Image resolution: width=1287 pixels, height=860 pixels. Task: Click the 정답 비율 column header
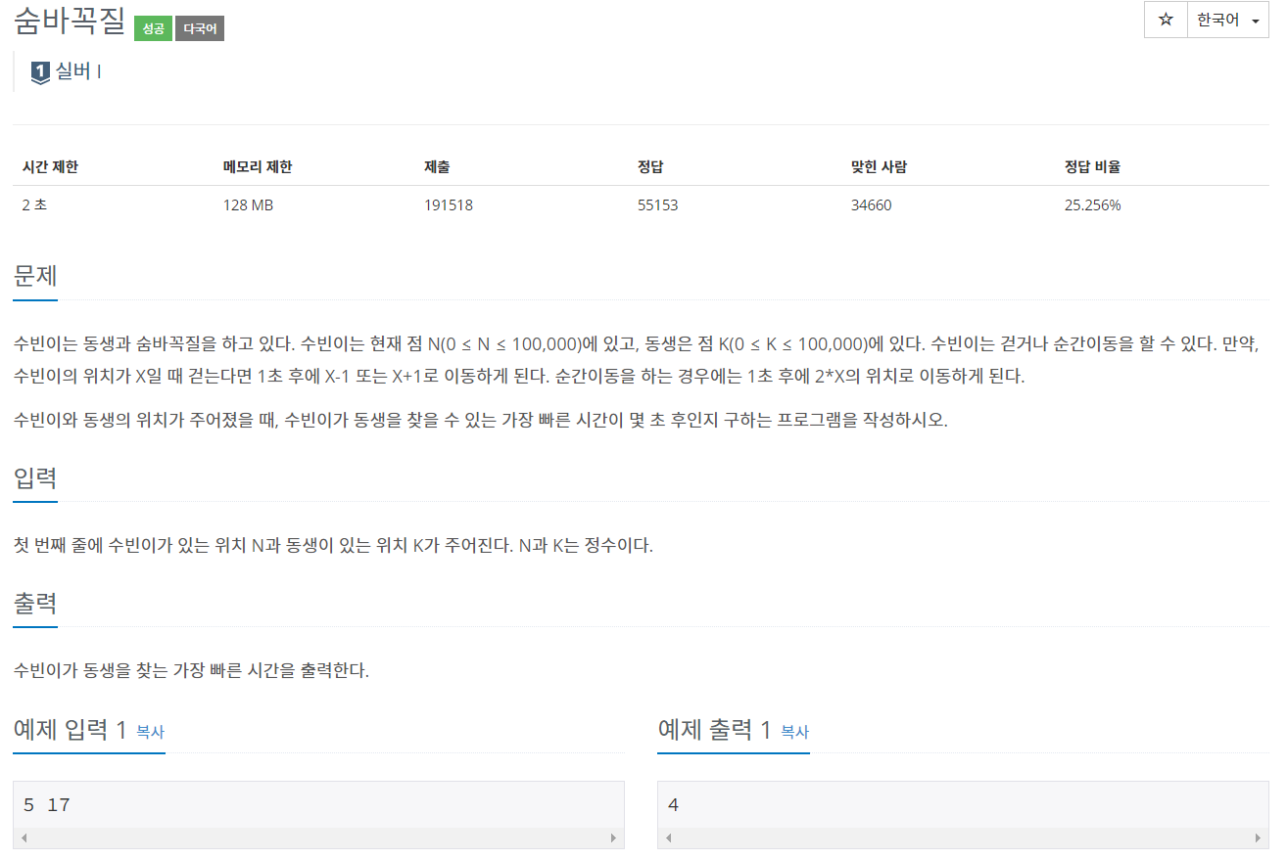point(1092,166)
